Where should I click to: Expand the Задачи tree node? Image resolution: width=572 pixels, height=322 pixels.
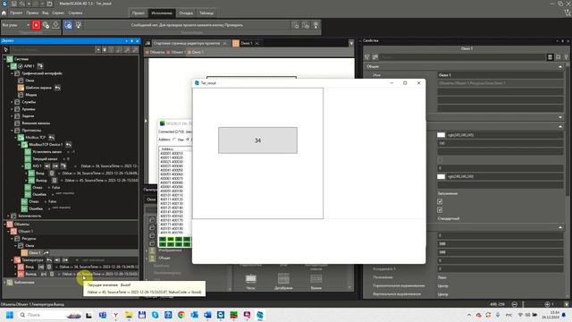12,115
